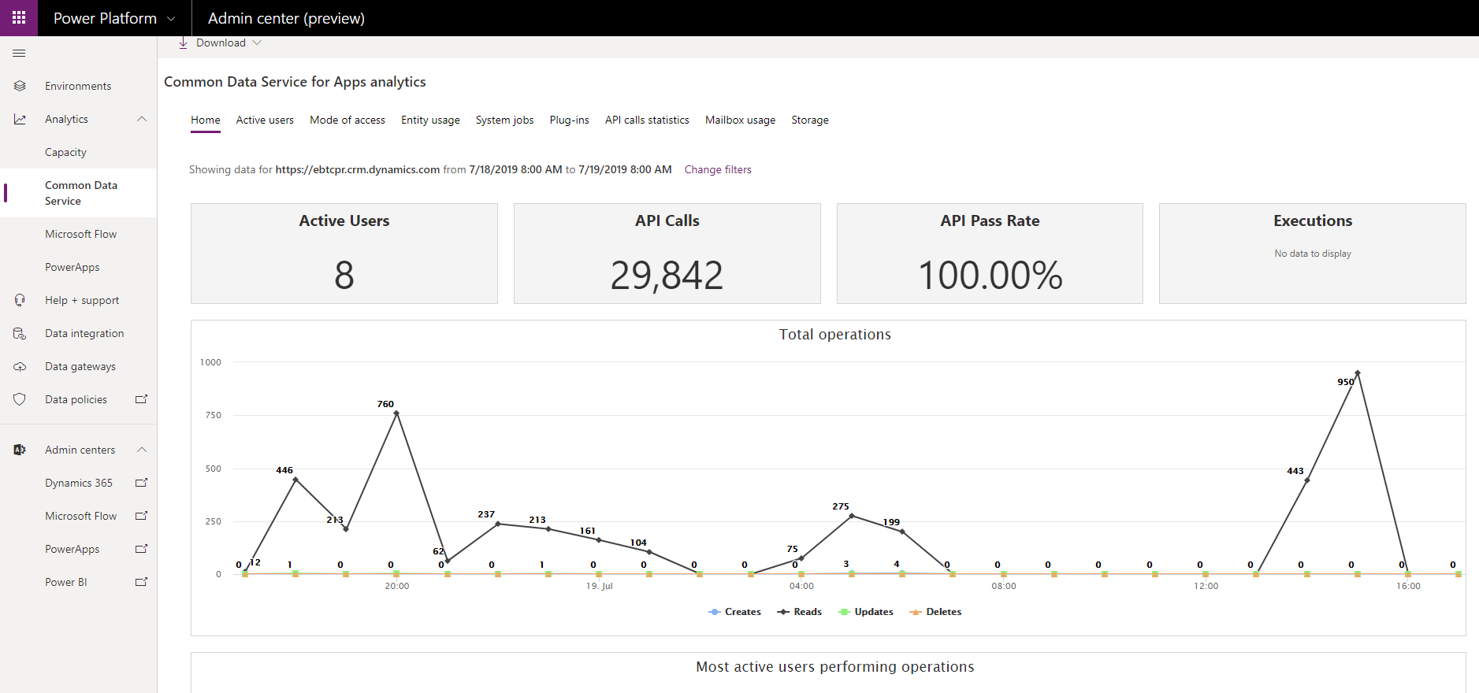The height and width of the screenshot is (693, 1479).
Task: Click the Data gateways cloud icon
Action: click(x=20, y=366)
